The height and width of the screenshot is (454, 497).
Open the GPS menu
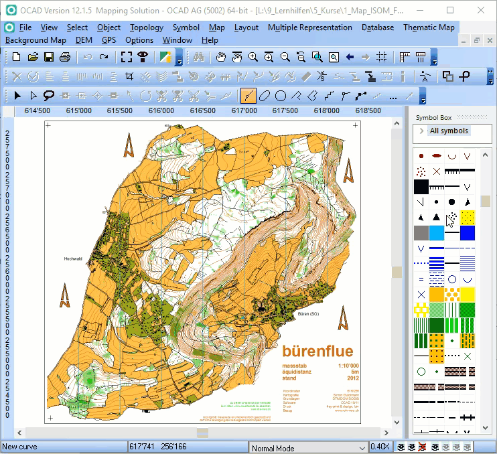click(109, 40)
